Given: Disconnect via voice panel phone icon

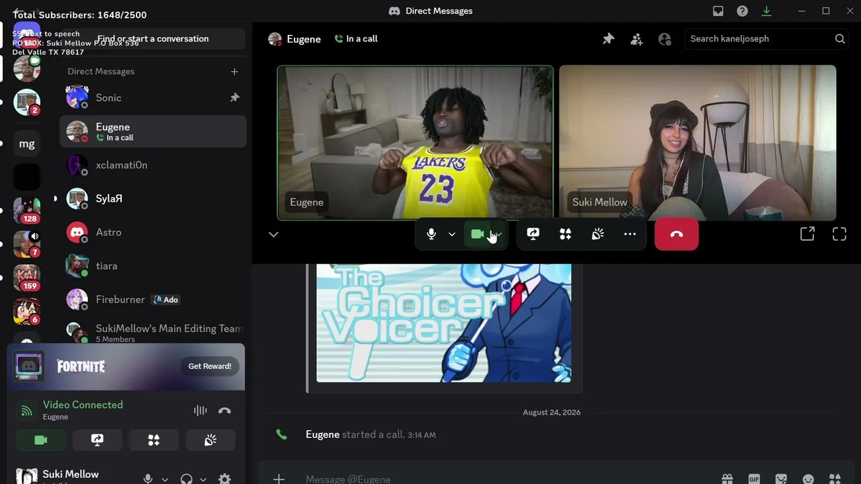Looking at the screenshot, I should point(225,411).
